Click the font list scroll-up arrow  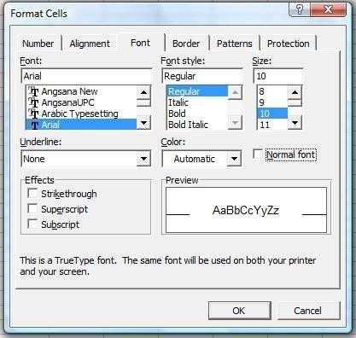tap(143, 92)
